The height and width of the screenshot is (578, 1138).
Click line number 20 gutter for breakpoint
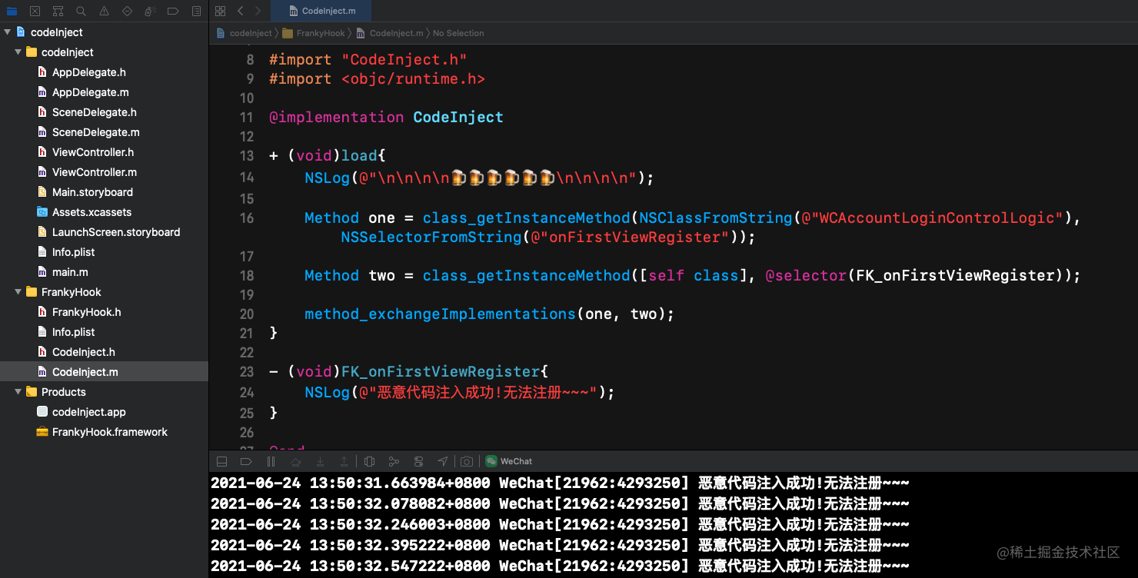click(x=246, y=314)
